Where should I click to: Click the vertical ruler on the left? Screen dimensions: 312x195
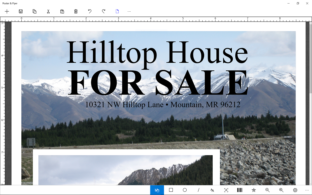tap(2, 103)
